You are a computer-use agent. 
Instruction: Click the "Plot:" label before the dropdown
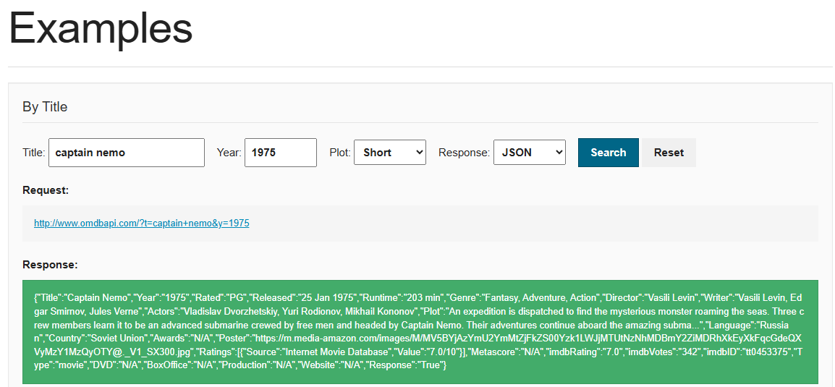click(x=340, y=153)
